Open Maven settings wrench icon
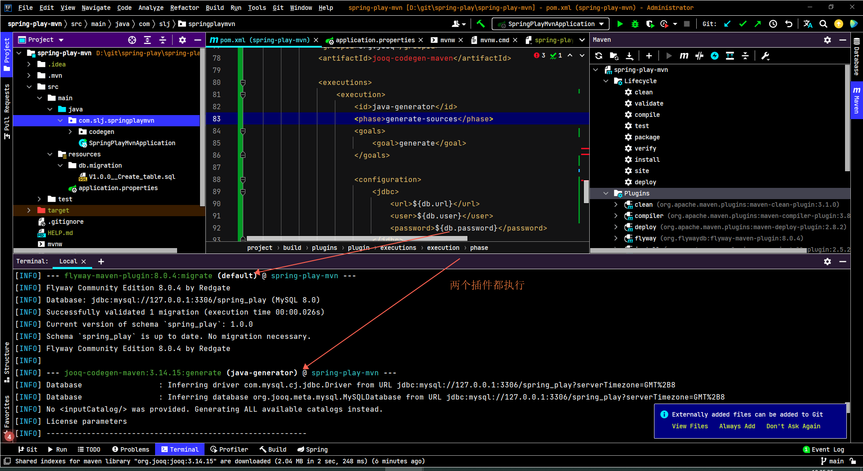This screenshot has width=863, height=471. (x=765, y=56)
